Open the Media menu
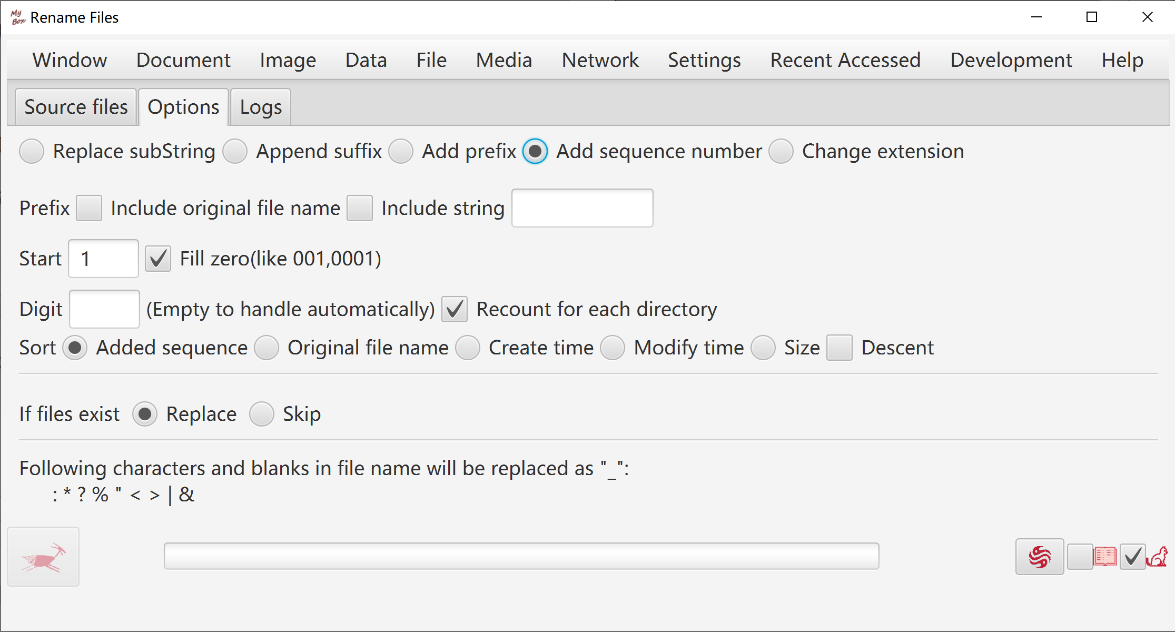The image size is (1175, 632). 504,60
